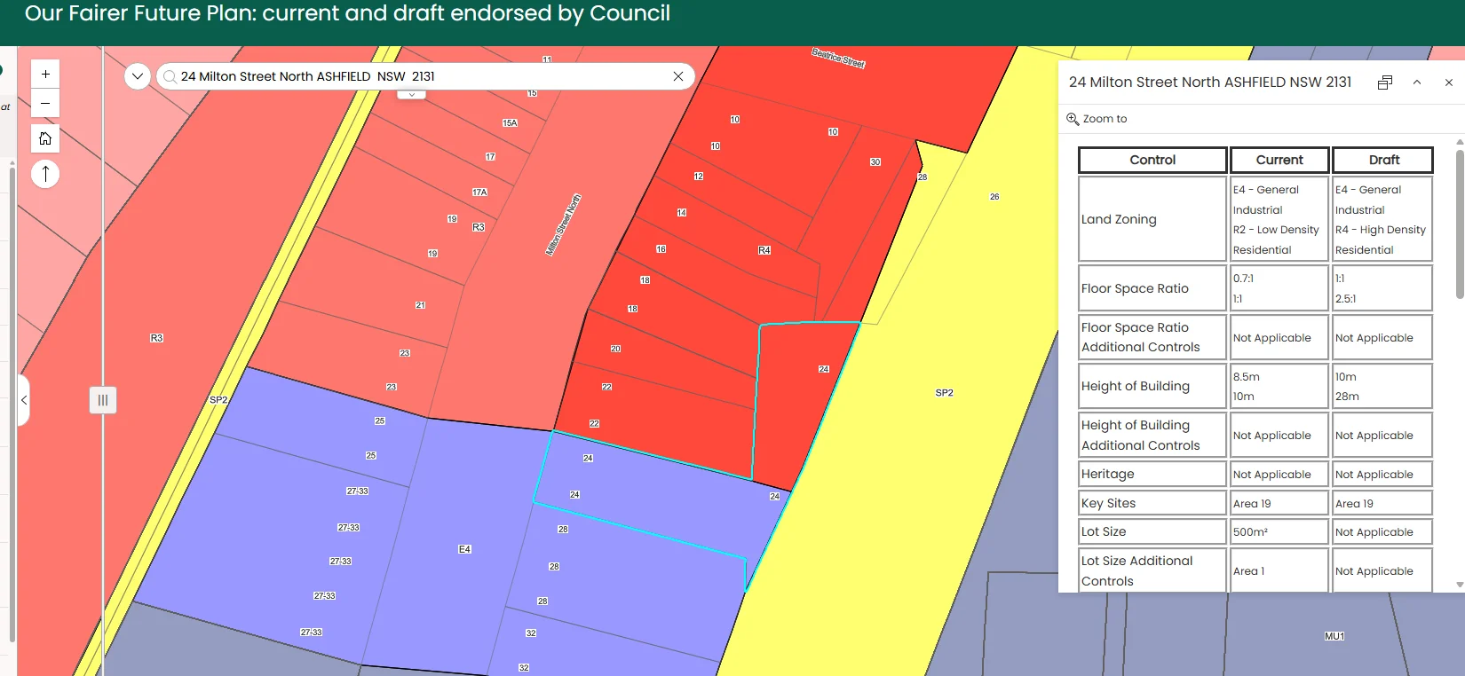
Task: Click the popup title address text
Action: click(1210, 83)
